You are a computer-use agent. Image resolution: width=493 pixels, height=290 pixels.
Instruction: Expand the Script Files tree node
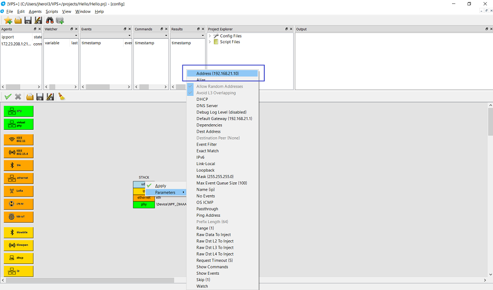coord(210,42)
